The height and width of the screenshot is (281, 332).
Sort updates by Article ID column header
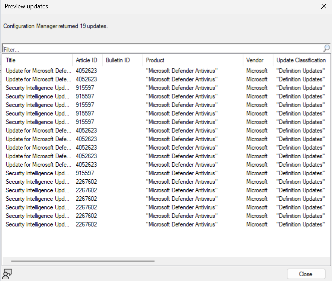[87, 60]
